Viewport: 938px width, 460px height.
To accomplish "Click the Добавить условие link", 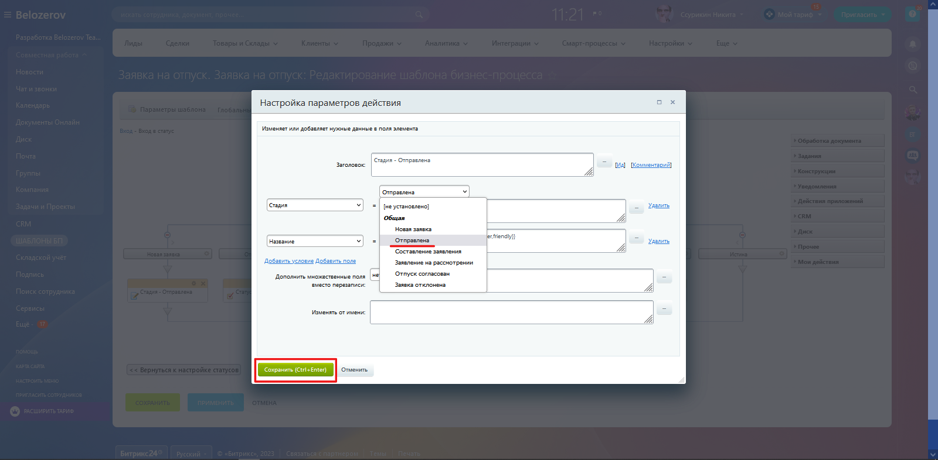I will tap(289, 261).
